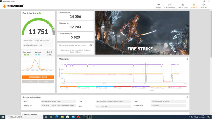Viewport: 212px width, 119px height.
Task: Open File Explorer from the taskbar
Action: click(62, 117)
